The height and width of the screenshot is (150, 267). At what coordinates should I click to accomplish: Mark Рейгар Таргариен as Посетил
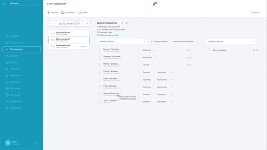tap(146, 72)
